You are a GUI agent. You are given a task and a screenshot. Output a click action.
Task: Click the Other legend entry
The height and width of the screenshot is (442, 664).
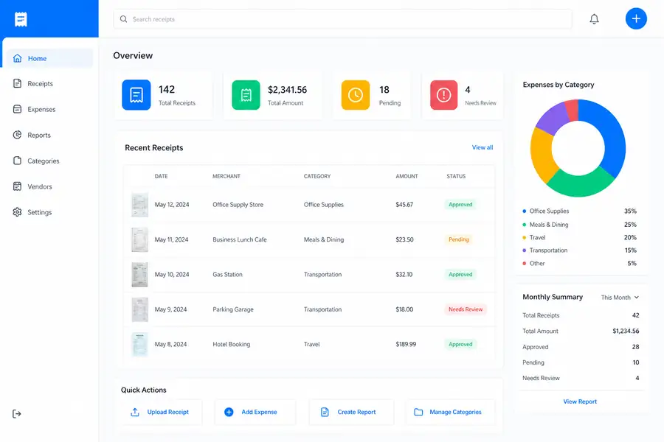click(579, 263)
